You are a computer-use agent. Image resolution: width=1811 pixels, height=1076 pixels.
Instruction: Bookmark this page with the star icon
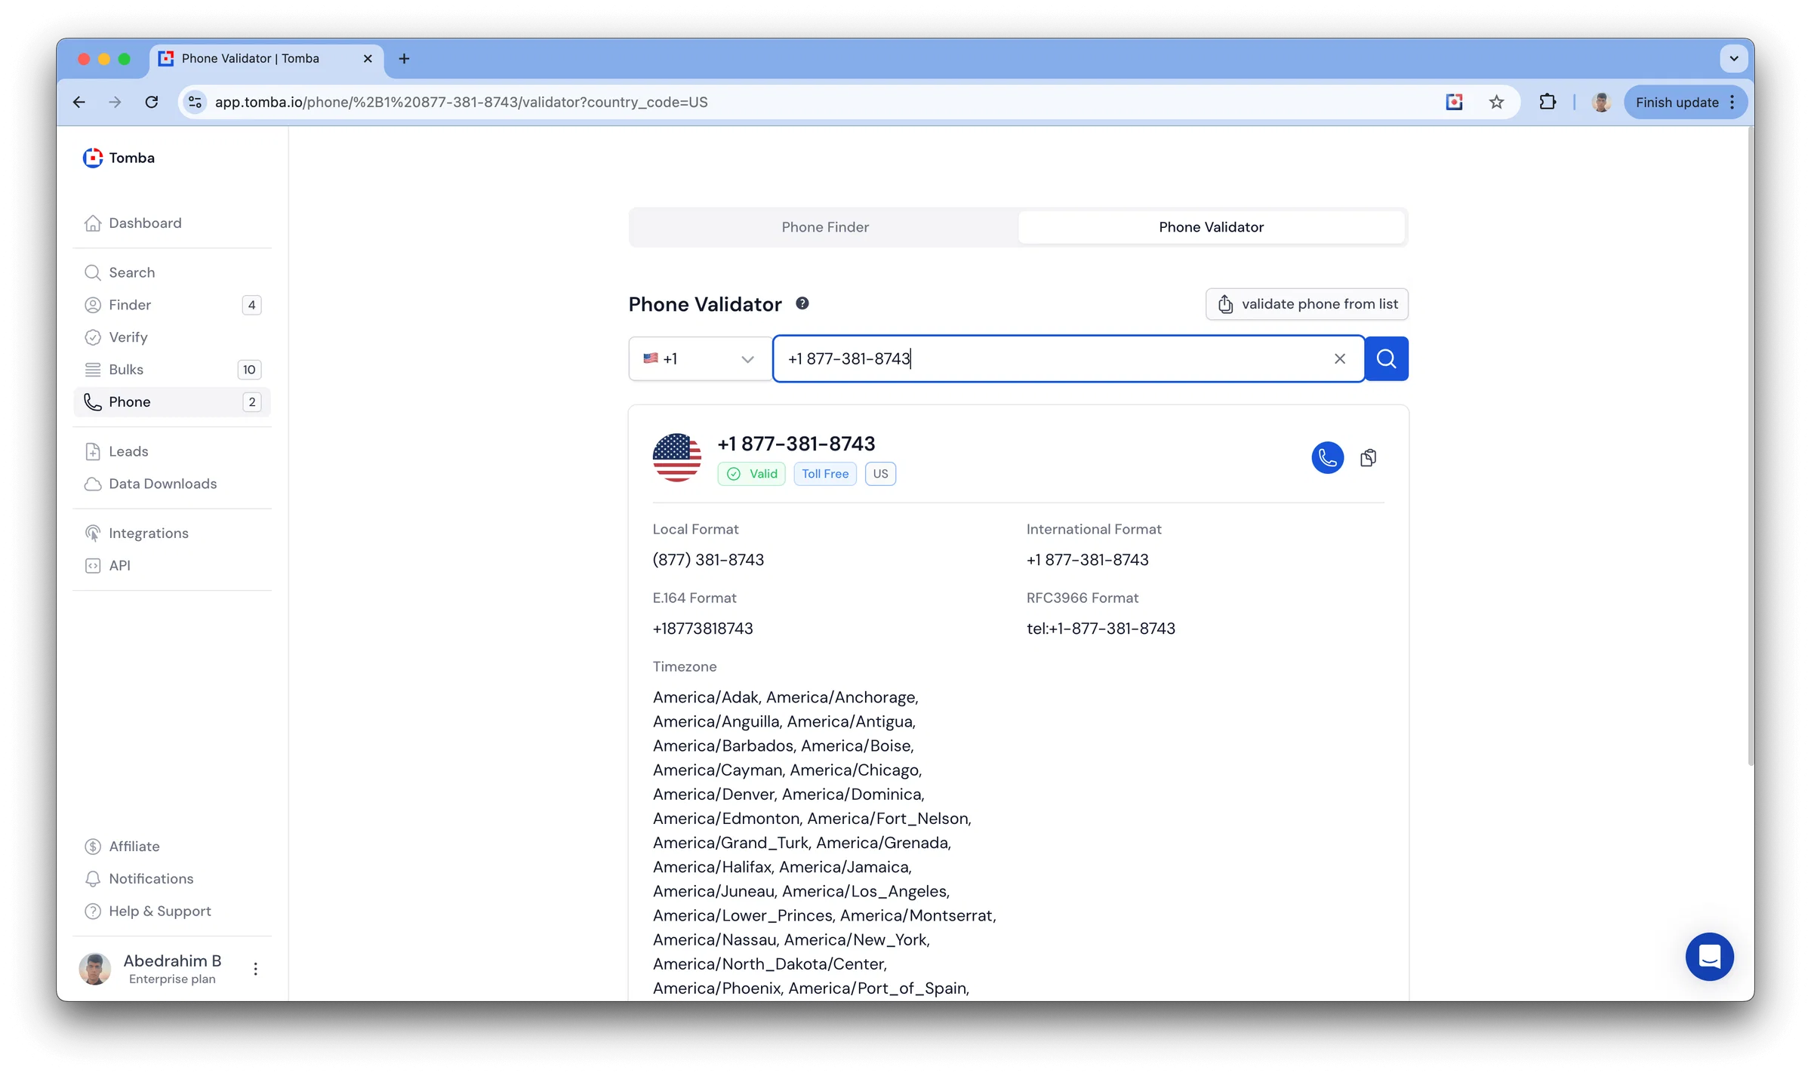(x=1496, y=102)
